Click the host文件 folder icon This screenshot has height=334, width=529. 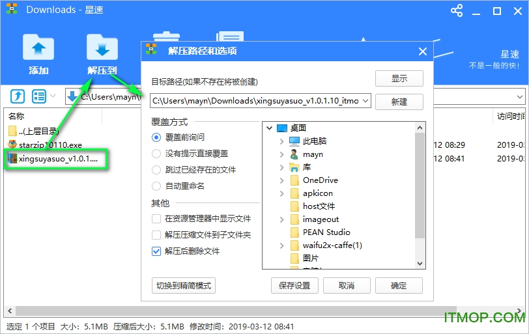coord(294,206)
